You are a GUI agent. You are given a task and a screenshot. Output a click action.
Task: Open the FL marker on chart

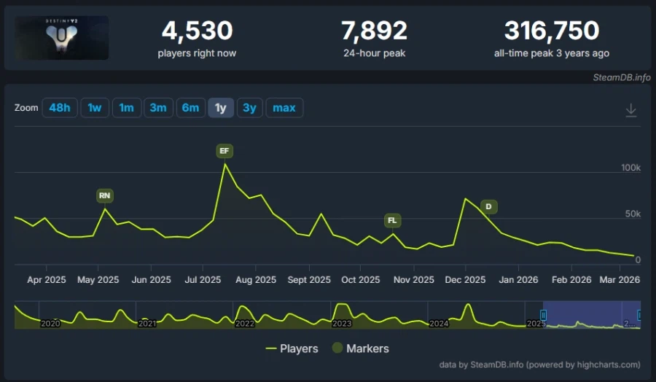click(393, 220)
